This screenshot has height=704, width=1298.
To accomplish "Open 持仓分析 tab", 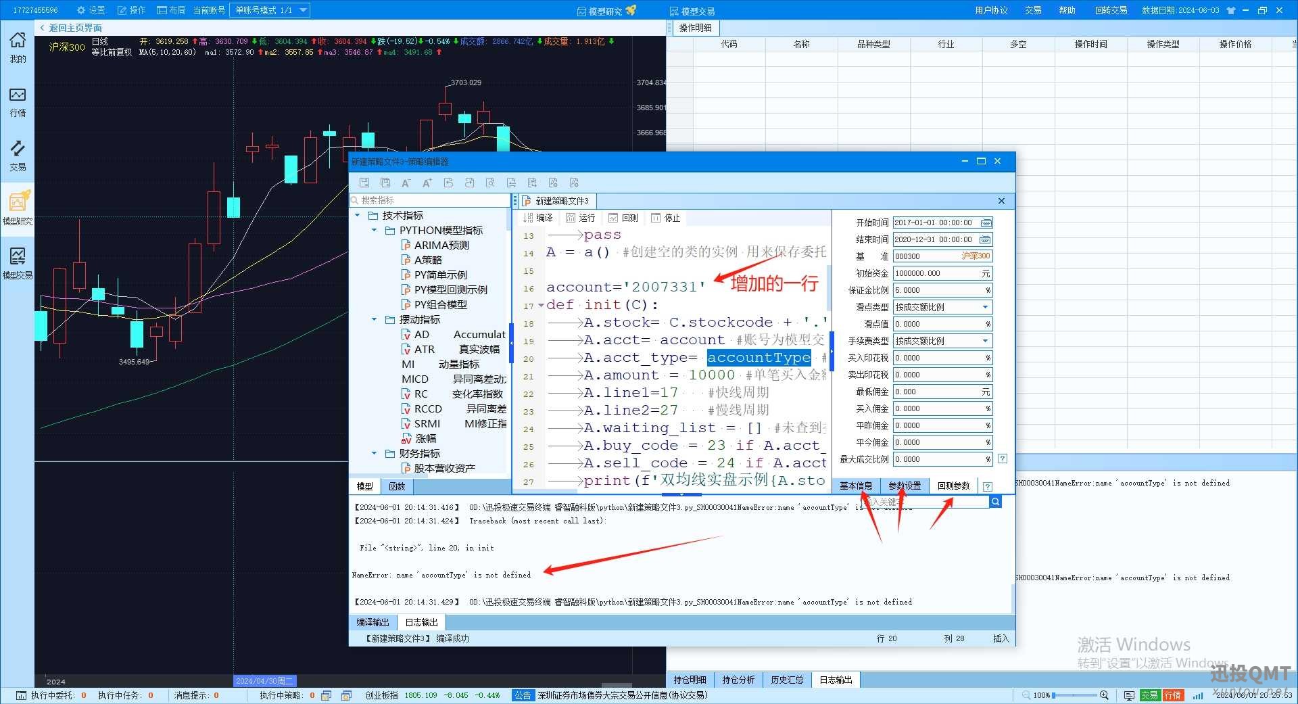I will pyautogui.click(x=738, y=680).
